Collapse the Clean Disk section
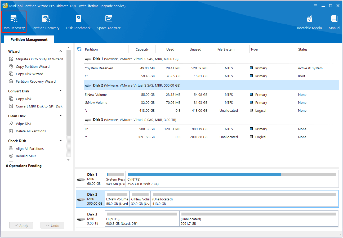This screenshot has height=238, width=343. tap(61, 116)
